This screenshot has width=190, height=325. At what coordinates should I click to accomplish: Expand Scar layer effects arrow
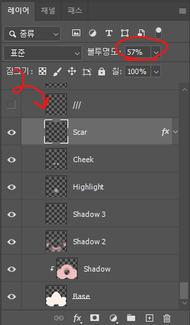point(175,132)
